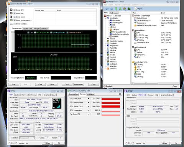Click the Stress FPU chip icon
Viewport: 184px width, 147px height.
click(11, 13)
